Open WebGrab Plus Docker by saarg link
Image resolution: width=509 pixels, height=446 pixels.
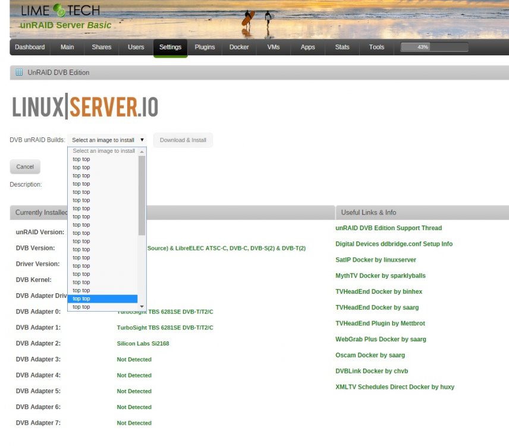coord(381,339)
